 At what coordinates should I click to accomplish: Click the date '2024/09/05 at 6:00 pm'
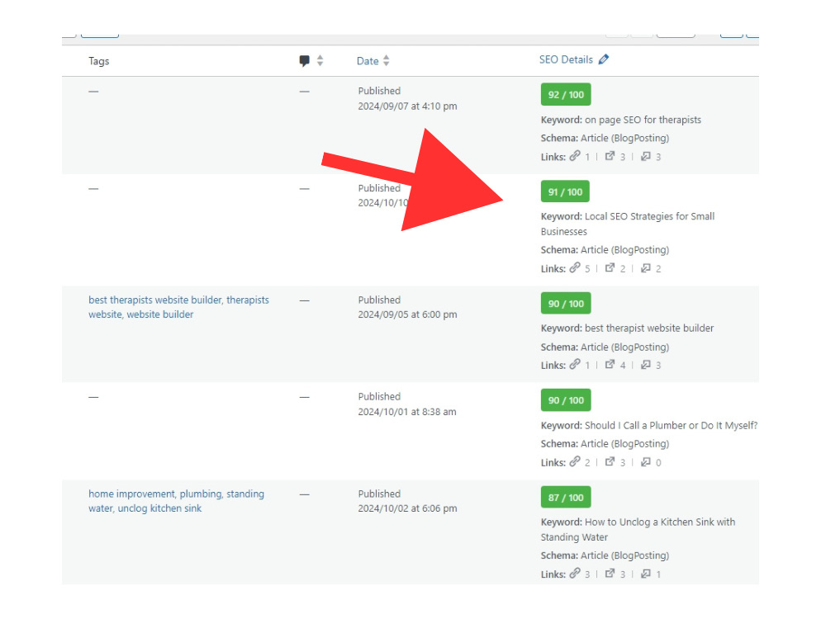pyautogui.click(x=407, y=314)
